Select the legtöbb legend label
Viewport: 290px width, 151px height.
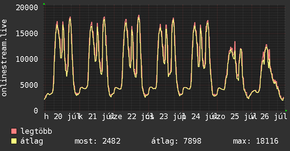[36, 131]
